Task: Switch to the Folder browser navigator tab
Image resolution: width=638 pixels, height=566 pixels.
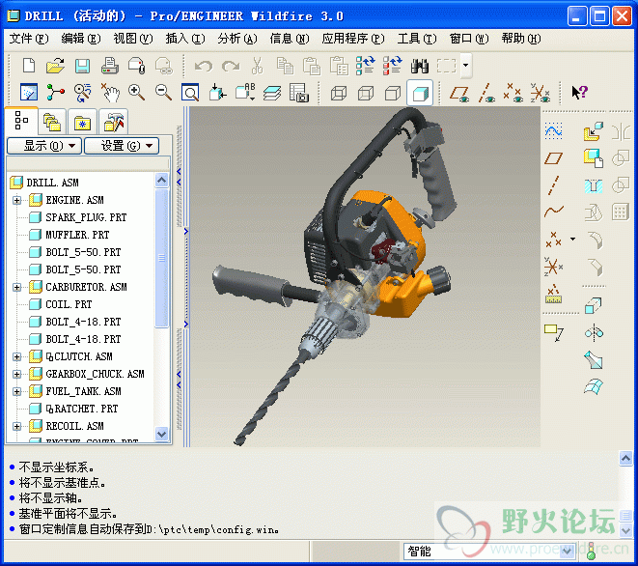Action: 52,122
